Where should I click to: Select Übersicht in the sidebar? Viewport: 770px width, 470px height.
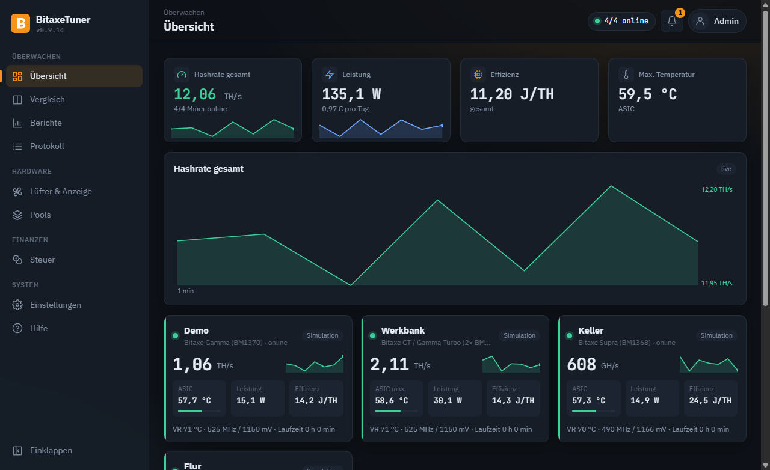(74, 76)
